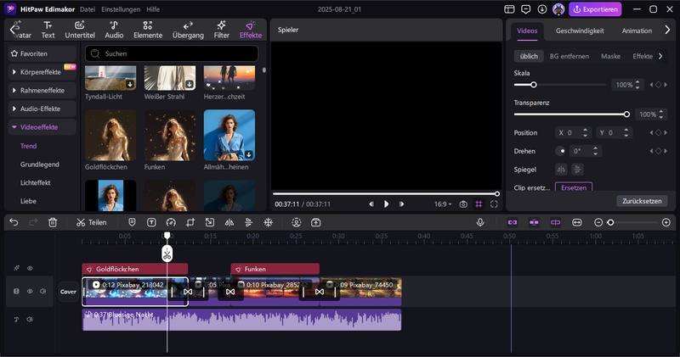680x357 pixels.
Task: Expand the Audio-Effekte category
Action: pos(42,109)
